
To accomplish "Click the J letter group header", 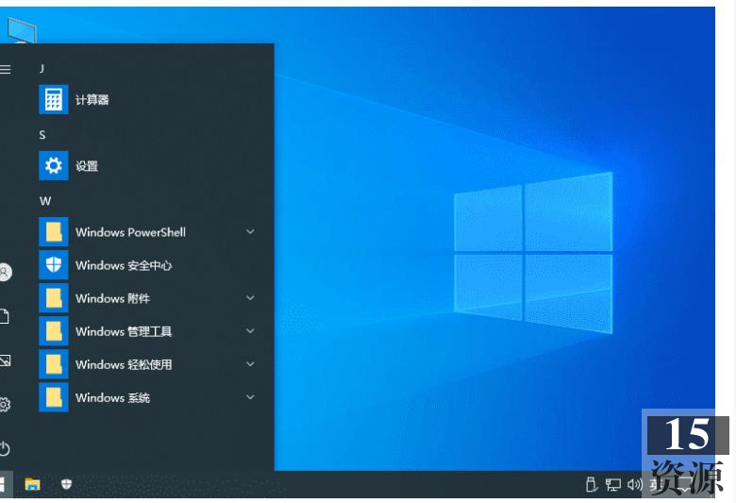I will (x=42, y=69).
